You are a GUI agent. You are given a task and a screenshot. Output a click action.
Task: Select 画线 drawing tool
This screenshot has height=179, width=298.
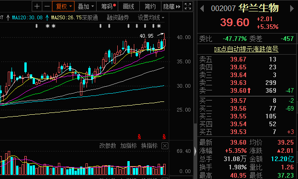point(129,6)
